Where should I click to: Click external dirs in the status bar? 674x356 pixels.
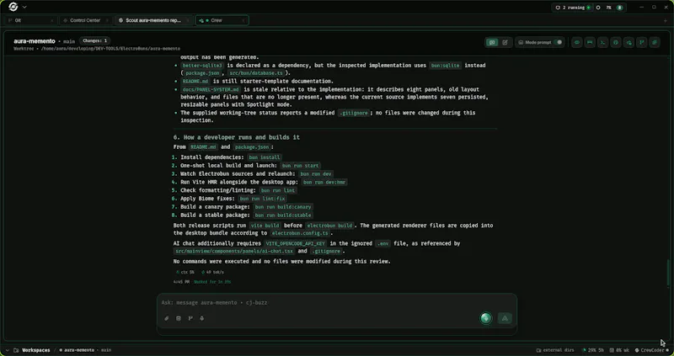pyautogui.click(x=555, y=350)
